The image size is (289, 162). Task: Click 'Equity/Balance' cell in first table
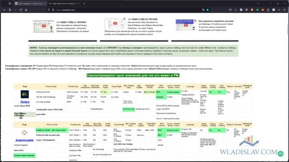tap(97, 109)
